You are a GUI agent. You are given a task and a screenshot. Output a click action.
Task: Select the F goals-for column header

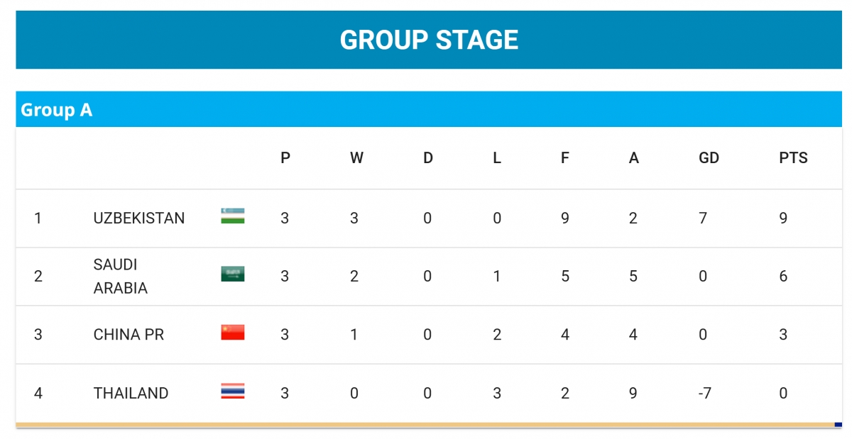point(565,158)
